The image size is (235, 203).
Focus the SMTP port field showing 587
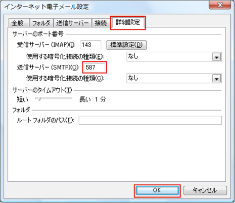[x=95, y=67]
